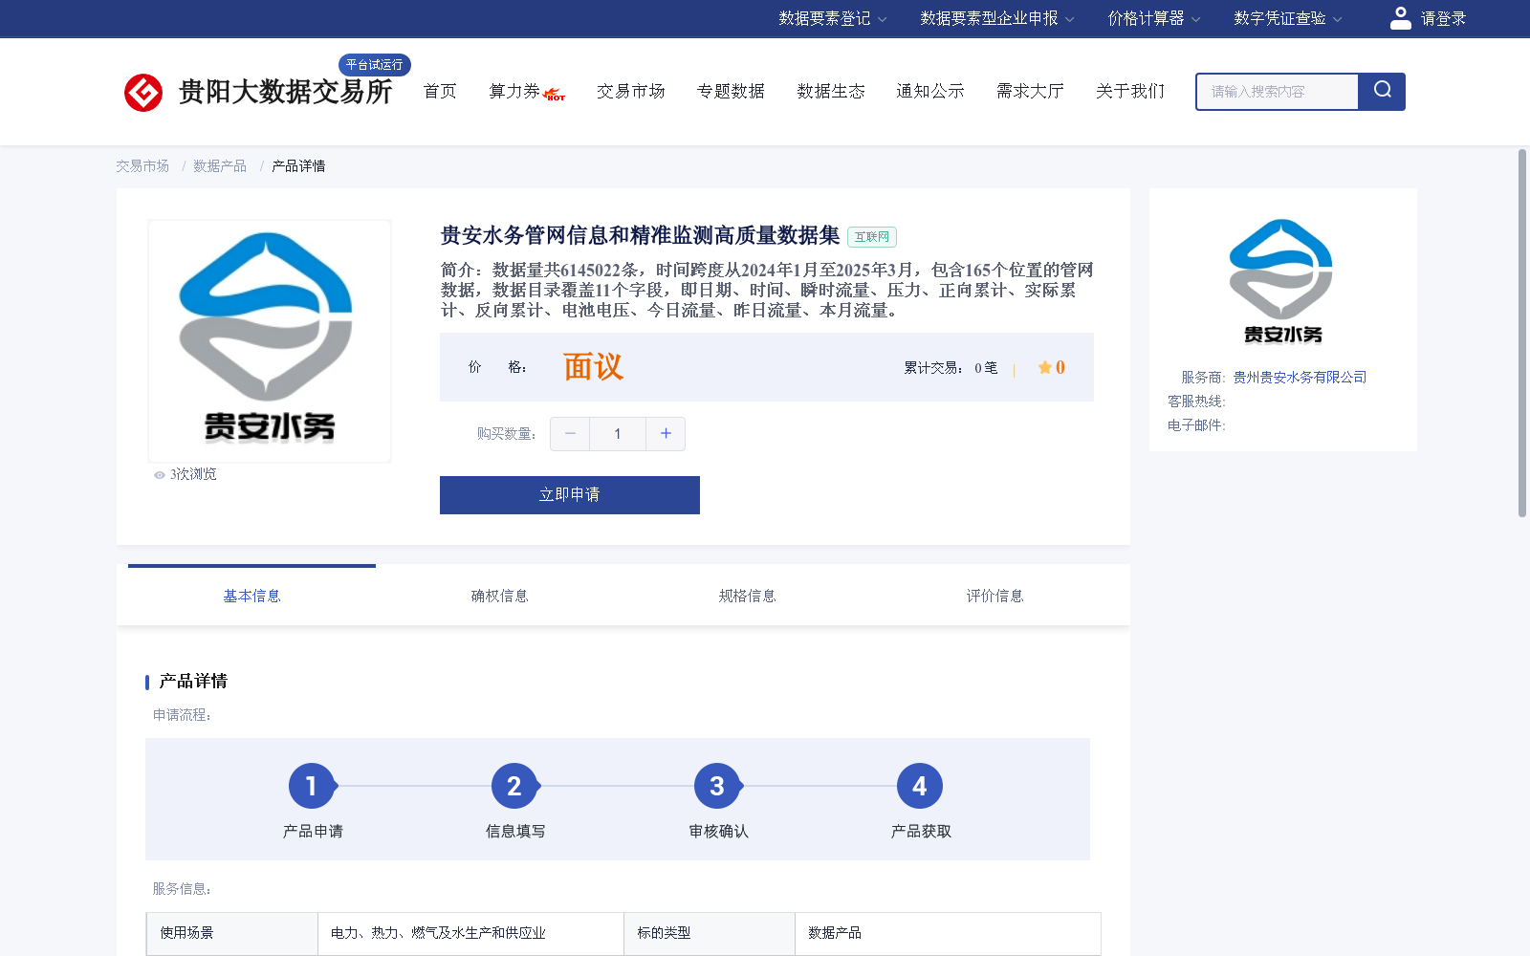Expand the 价格计算器 dropdown
The height and width of the screenshot is (956, 1530).
tap(1153, 18)
